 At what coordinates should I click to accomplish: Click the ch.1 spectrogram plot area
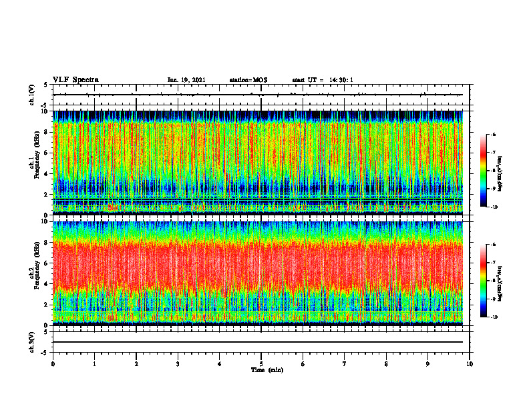tap(258, 163)
